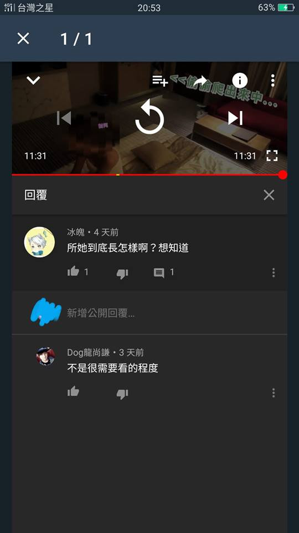
Task: Click the red progress bar handle
Action: [282, 175]
